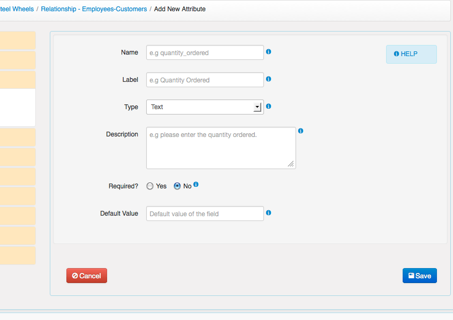Click into the Label text field
Screen dimensions: 453x320
click(205, 80)
